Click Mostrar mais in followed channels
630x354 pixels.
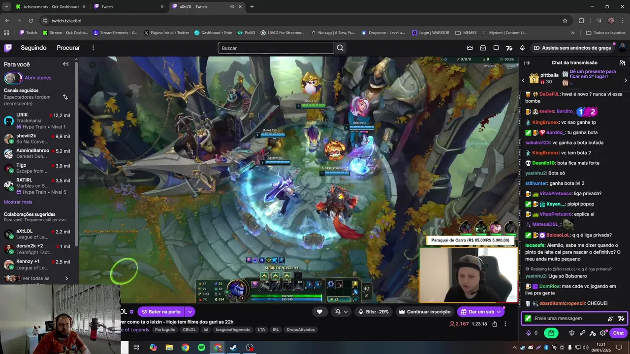click(18, 202)
